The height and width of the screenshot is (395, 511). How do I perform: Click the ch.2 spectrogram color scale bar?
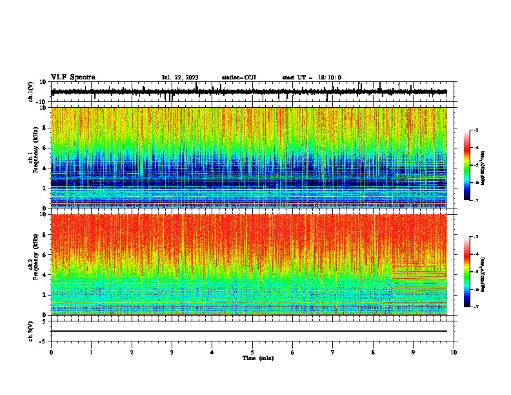pyautogui.click(x=466, y=272)
